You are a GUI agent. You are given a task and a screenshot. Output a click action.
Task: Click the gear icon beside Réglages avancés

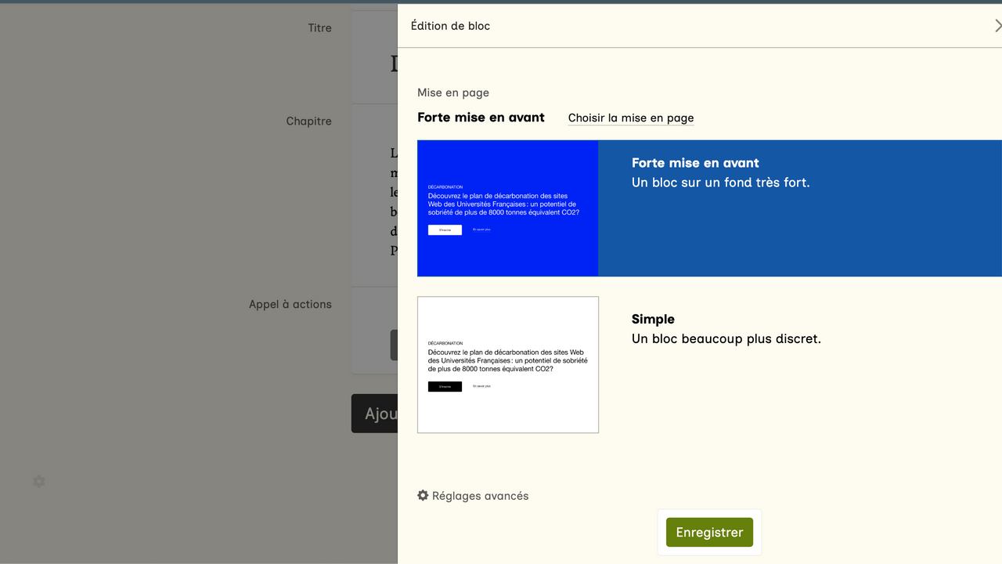tap(423, 496)
